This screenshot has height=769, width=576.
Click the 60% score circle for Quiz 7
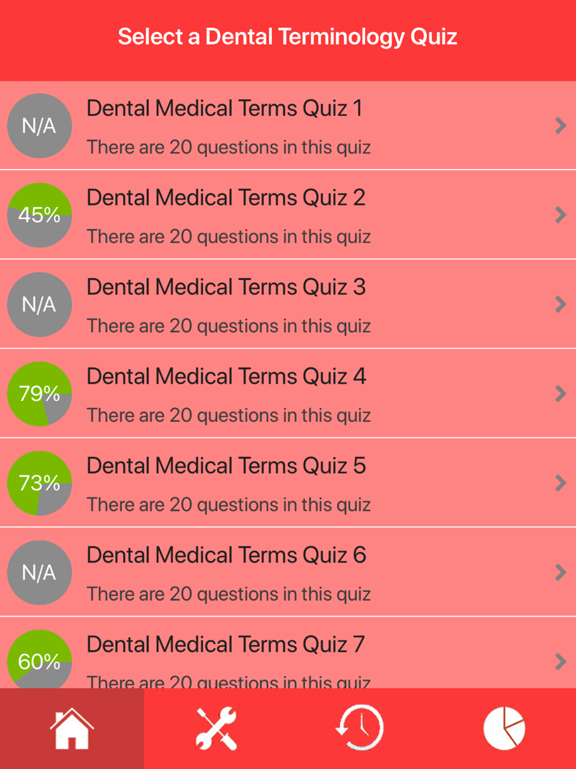click(x=39, y=660)
